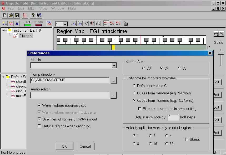
Task: Click Cancel in Preferences dialog
Action: point(85,146)
